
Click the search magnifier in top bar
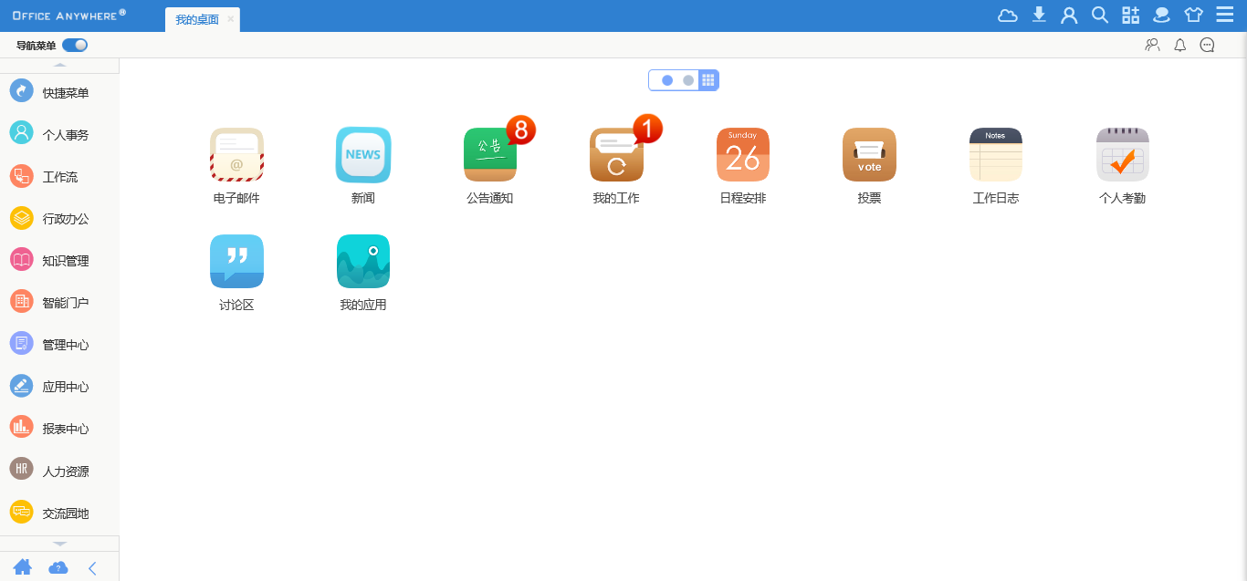[x=1100, y=15]
